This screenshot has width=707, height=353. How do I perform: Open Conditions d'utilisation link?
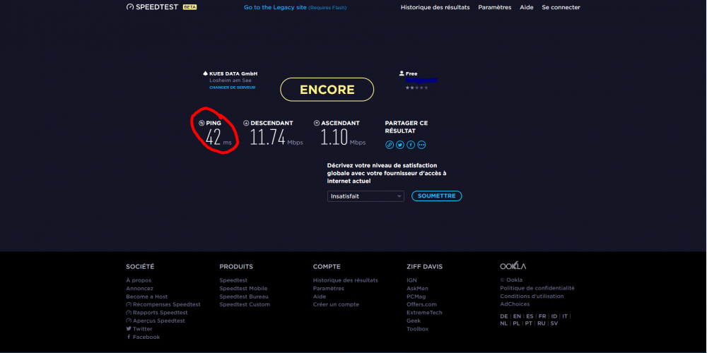click(x=532, y=297)
